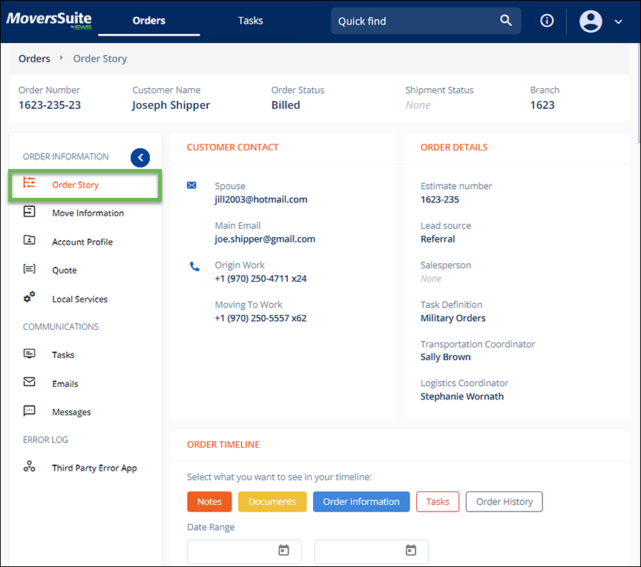Enable the Order History timeline filter
The width and height of the screenshot is (641, 567).
point(504,502)
